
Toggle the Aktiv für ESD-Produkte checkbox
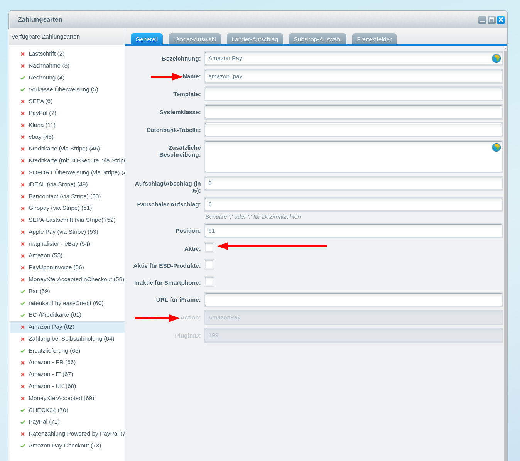click(x=209, y=265)
